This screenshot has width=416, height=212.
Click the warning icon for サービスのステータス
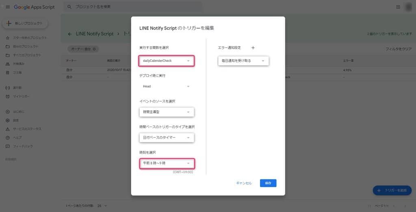pyautogui.click(x=8, y=129)
